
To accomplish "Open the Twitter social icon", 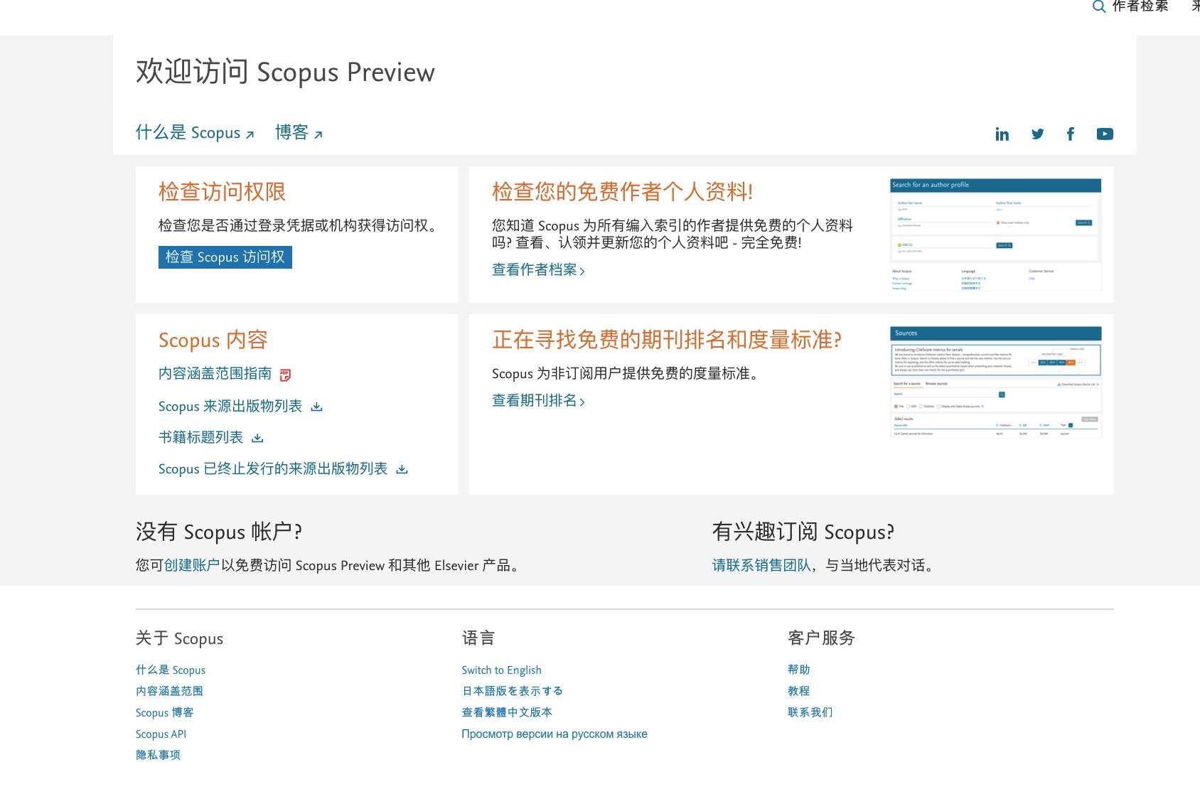I will pyautogui.click(x=1037, y=134).
